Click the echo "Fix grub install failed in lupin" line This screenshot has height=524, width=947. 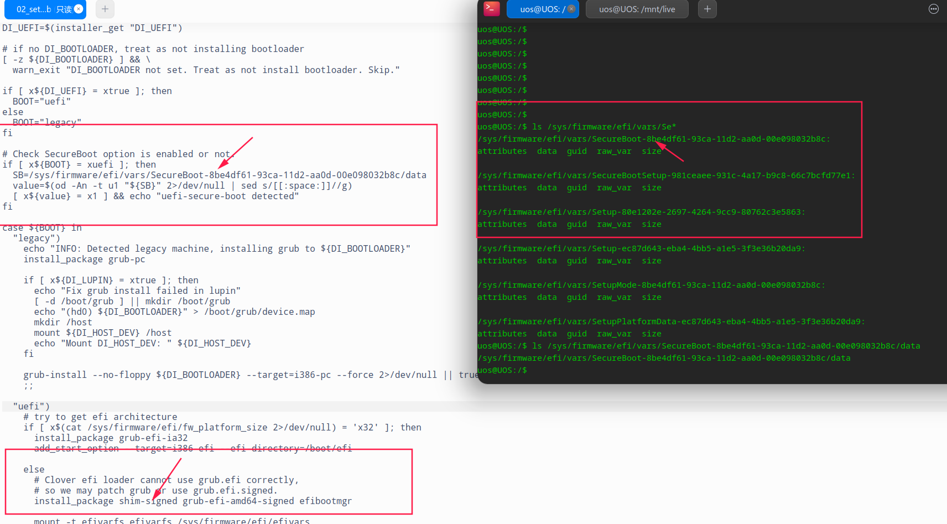pyautogui.click(x=137, y=290)
